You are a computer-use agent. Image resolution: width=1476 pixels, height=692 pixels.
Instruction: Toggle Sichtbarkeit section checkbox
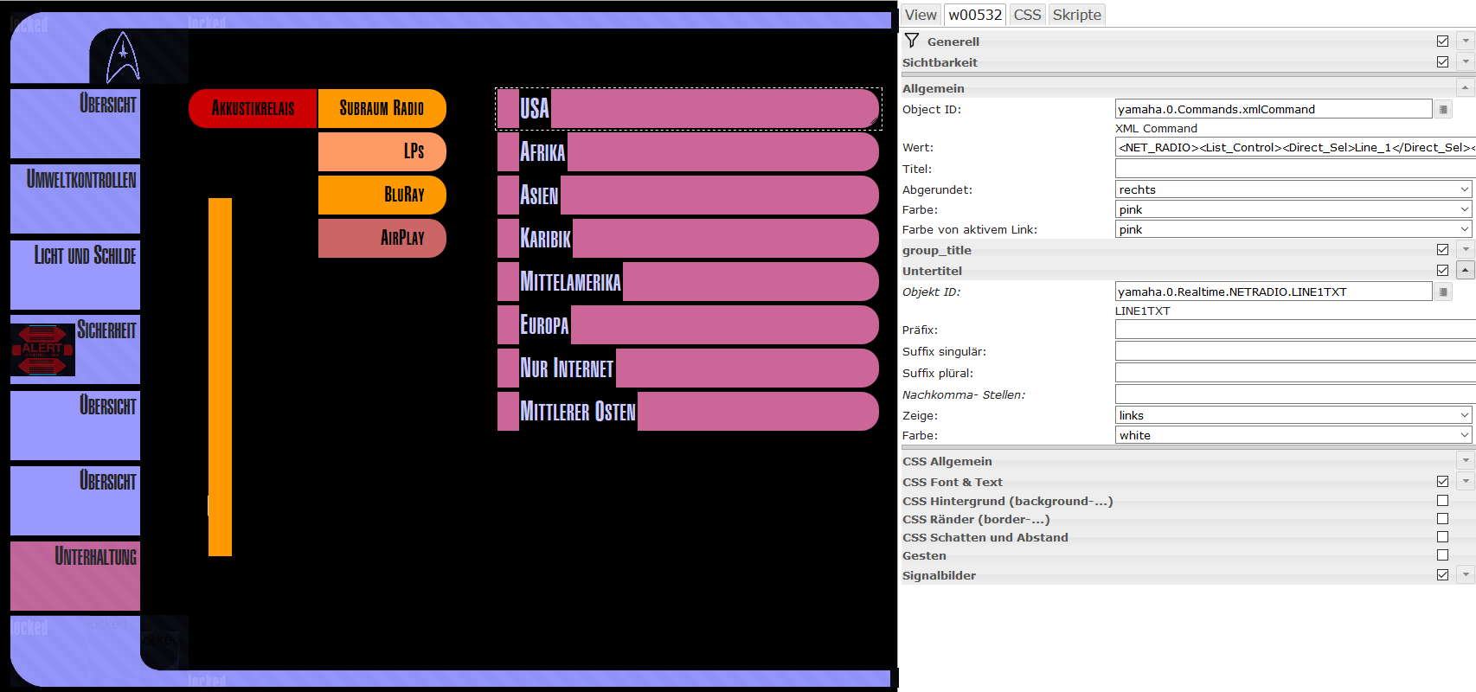[1442, 61]
